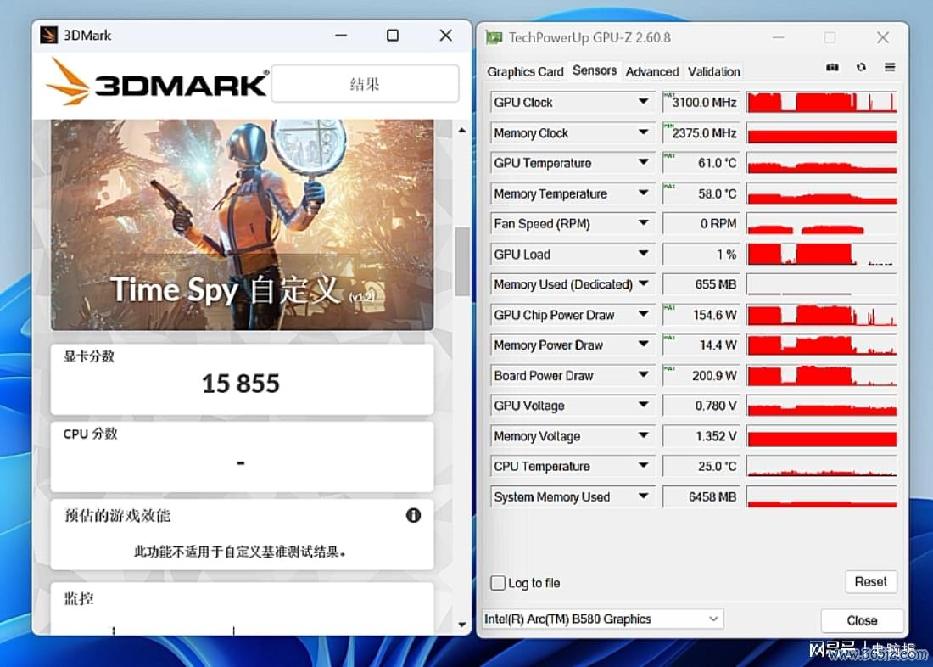Open the Memory Clock sensor dropdown

tap(643, 132)
